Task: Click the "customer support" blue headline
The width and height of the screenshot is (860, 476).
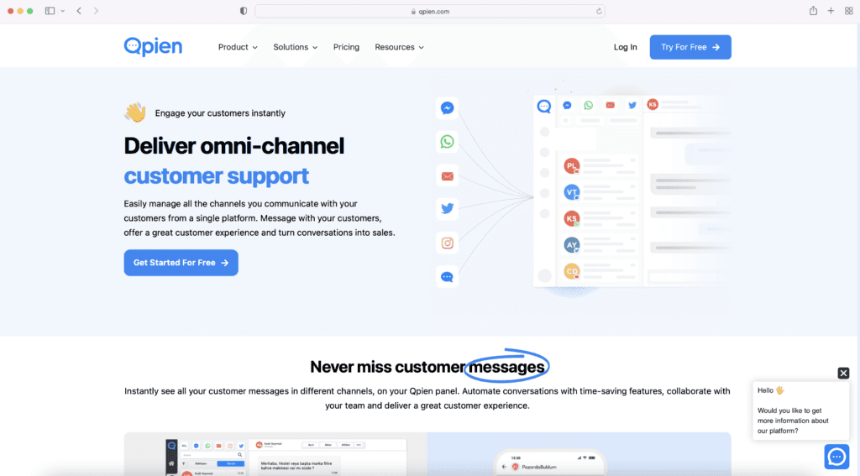Action: point(216,176)
